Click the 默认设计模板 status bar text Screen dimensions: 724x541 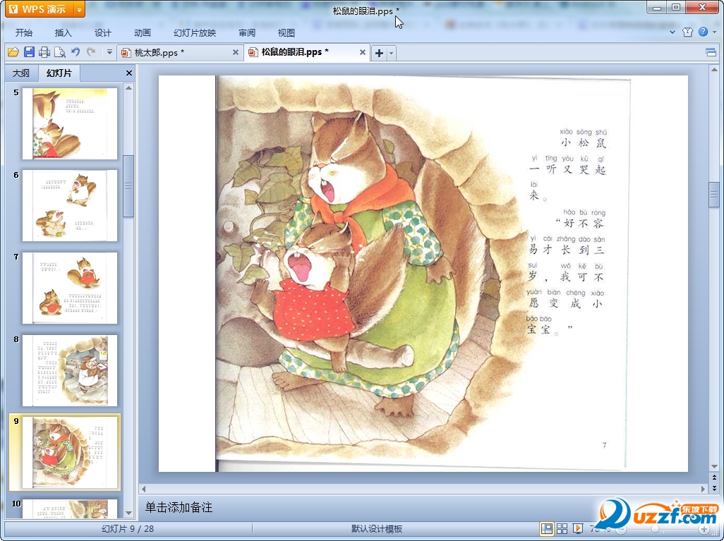pos(377,528)
